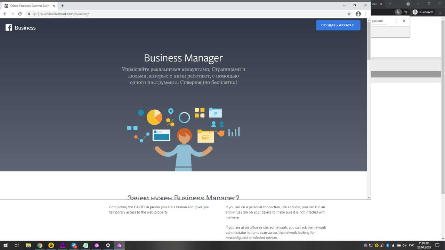
Task: Click the volume speaker tray icon
Action: pyautogui.click(x=404, y=245)
